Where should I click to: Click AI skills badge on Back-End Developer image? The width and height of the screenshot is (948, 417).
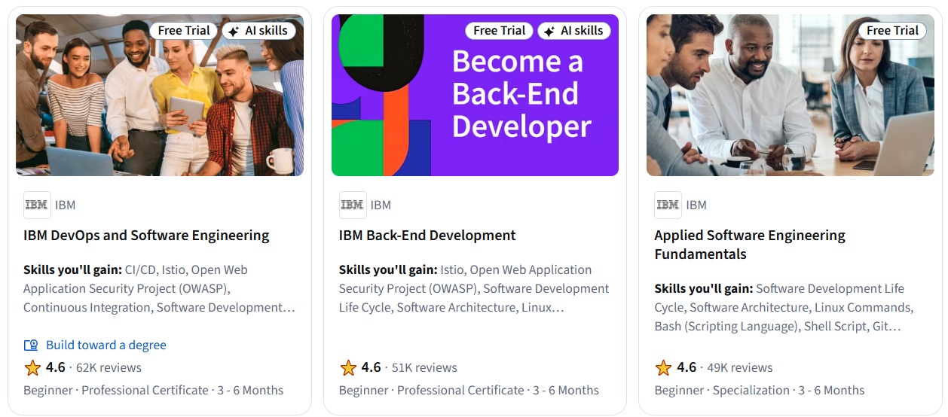point(573,31)
